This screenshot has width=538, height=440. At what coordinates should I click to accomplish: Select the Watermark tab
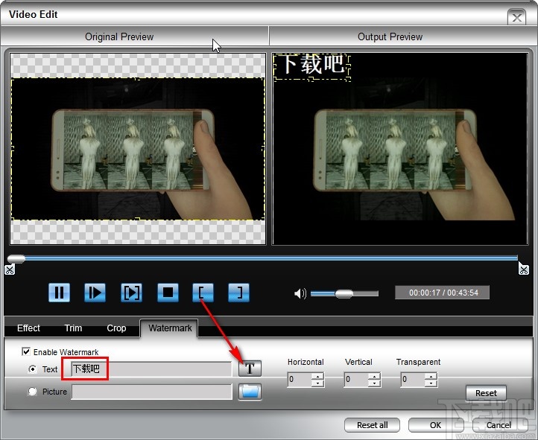[x=169, y=328]
